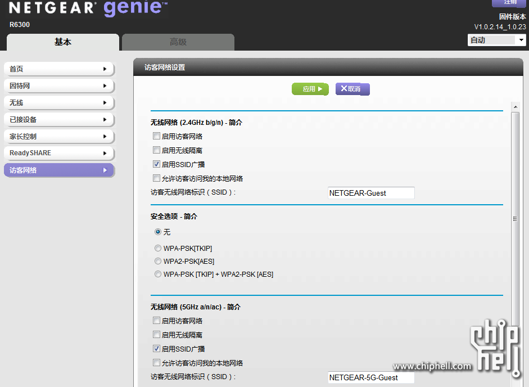The width and height of the screenshot is (529, 387).
Task: Click the arrow beside 因特网
Action: (x=105, y=85)
